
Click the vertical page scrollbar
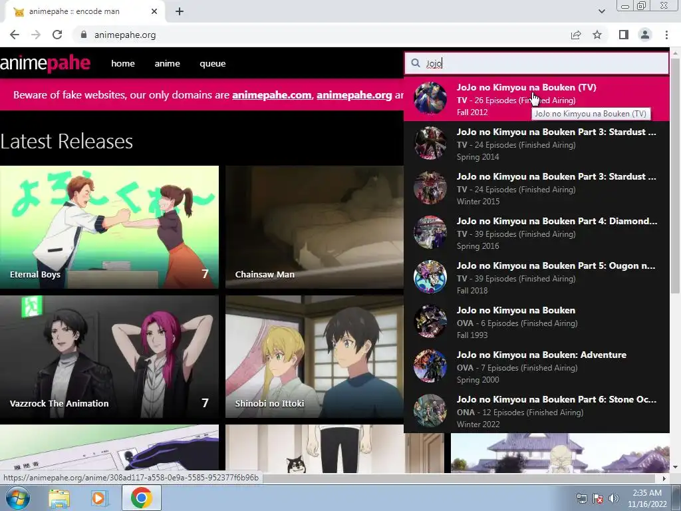point(676,176)
